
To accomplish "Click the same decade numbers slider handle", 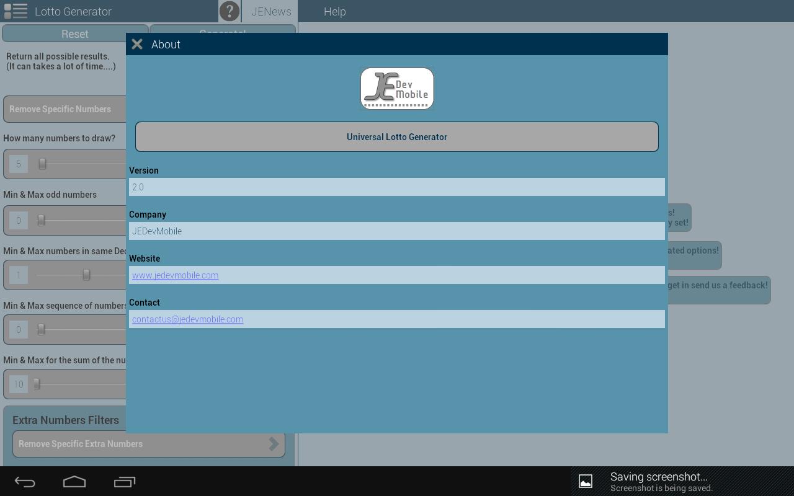I will 86,275.
